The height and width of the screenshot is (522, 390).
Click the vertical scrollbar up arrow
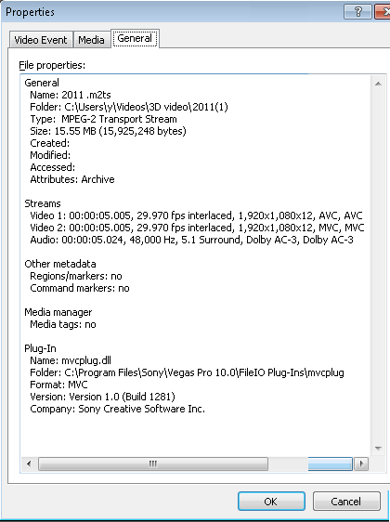(378, 84)
